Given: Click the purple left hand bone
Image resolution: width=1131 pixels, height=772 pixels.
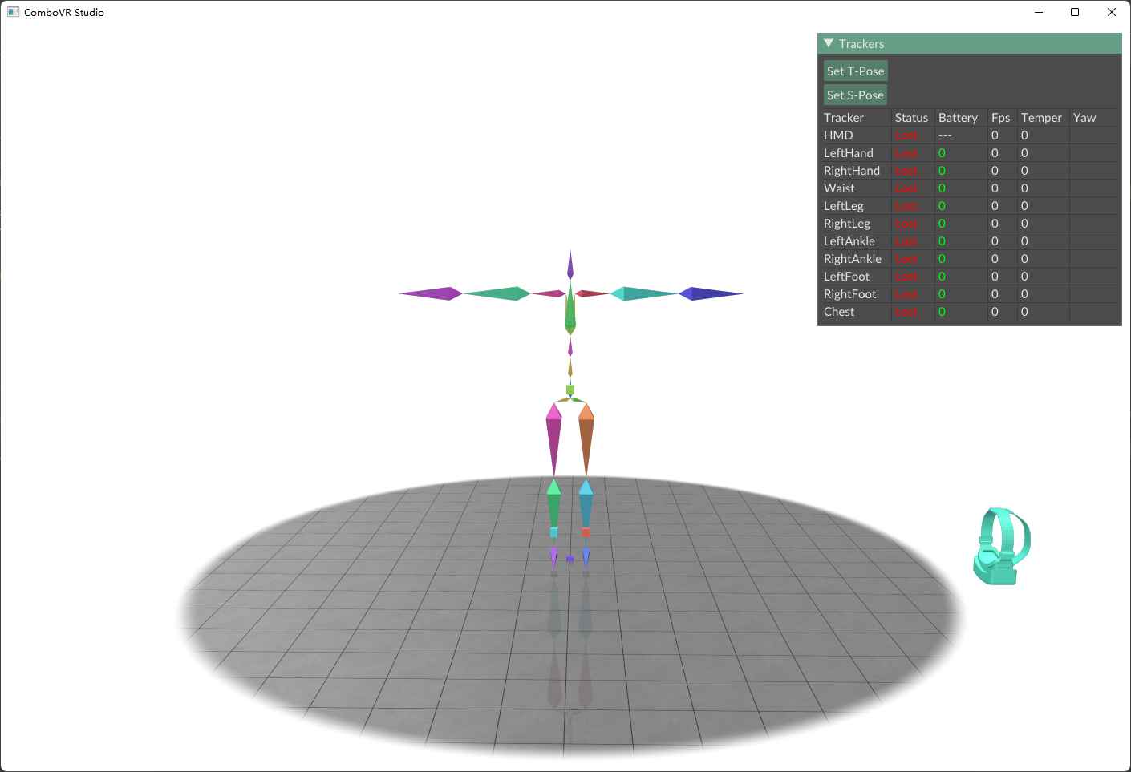Looking at the screenshot, I should tap(431, 293).
